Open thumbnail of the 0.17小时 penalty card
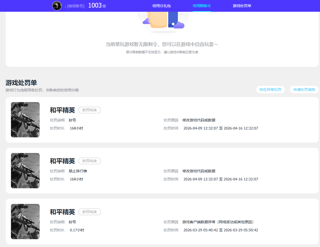The height and width of the screenshot is (247, 320). [x=25, y=221]
